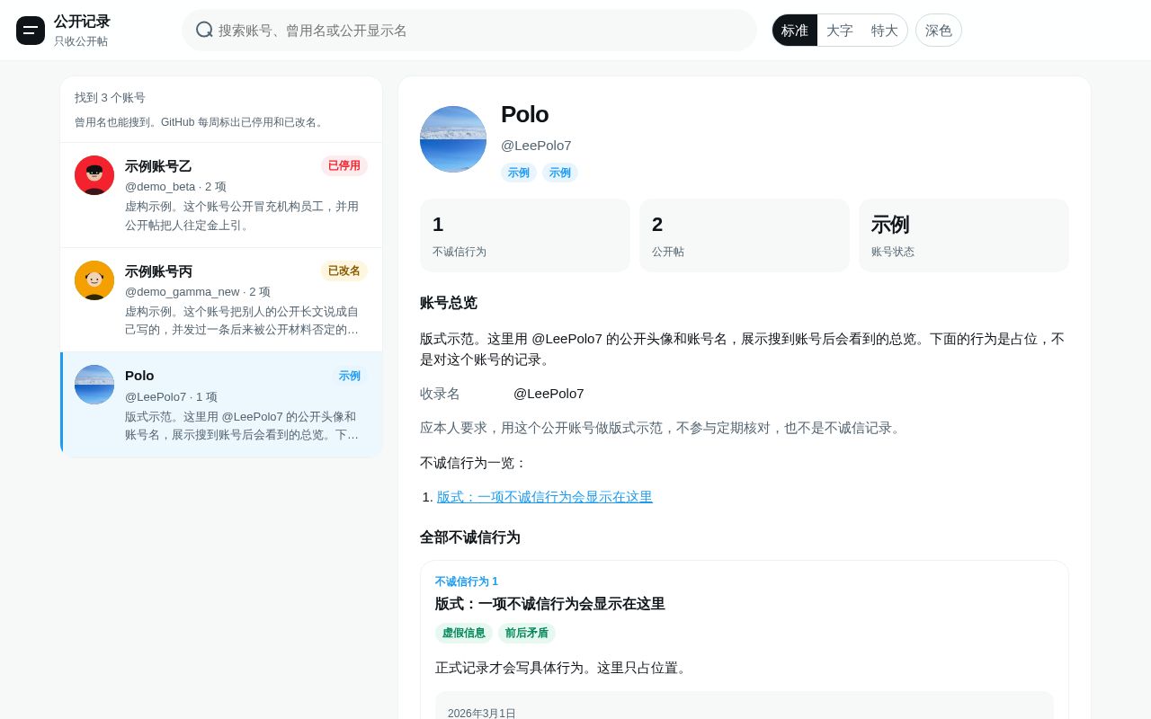Click the 前后矛盾 tag
Viewport: 1151px width, 719px height.
527,633
